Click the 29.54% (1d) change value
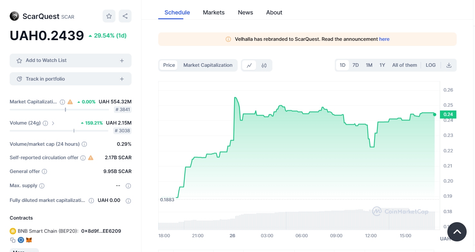Image resolution: width=475 pixels, height=252 pixels. coord(107,36)
